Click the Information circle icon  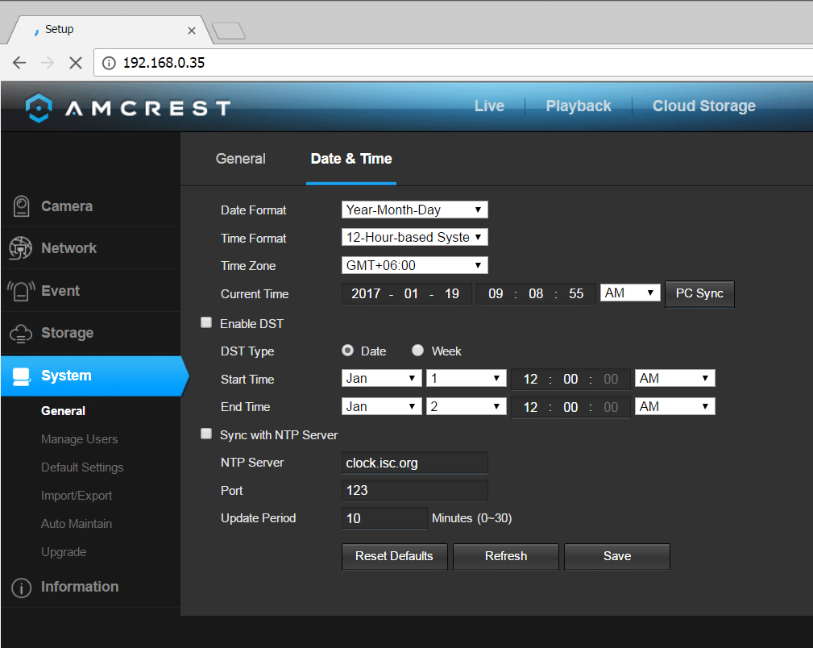21,588
